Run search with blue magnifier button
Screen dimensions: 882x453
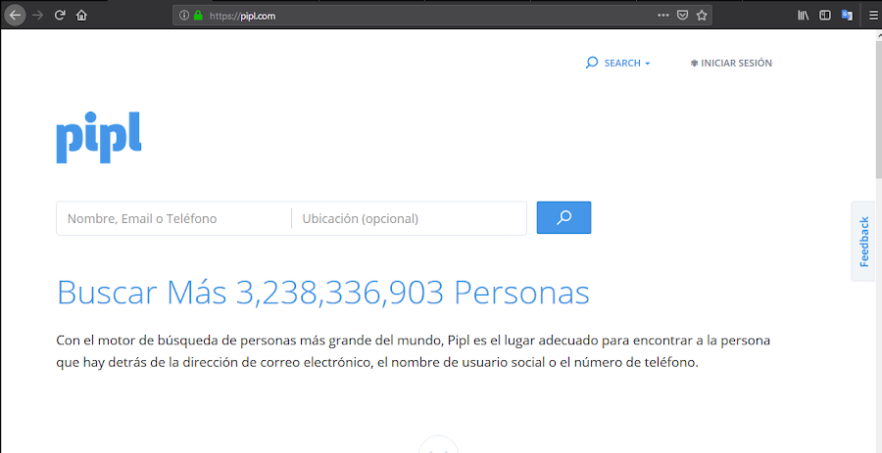coord(563,218)
